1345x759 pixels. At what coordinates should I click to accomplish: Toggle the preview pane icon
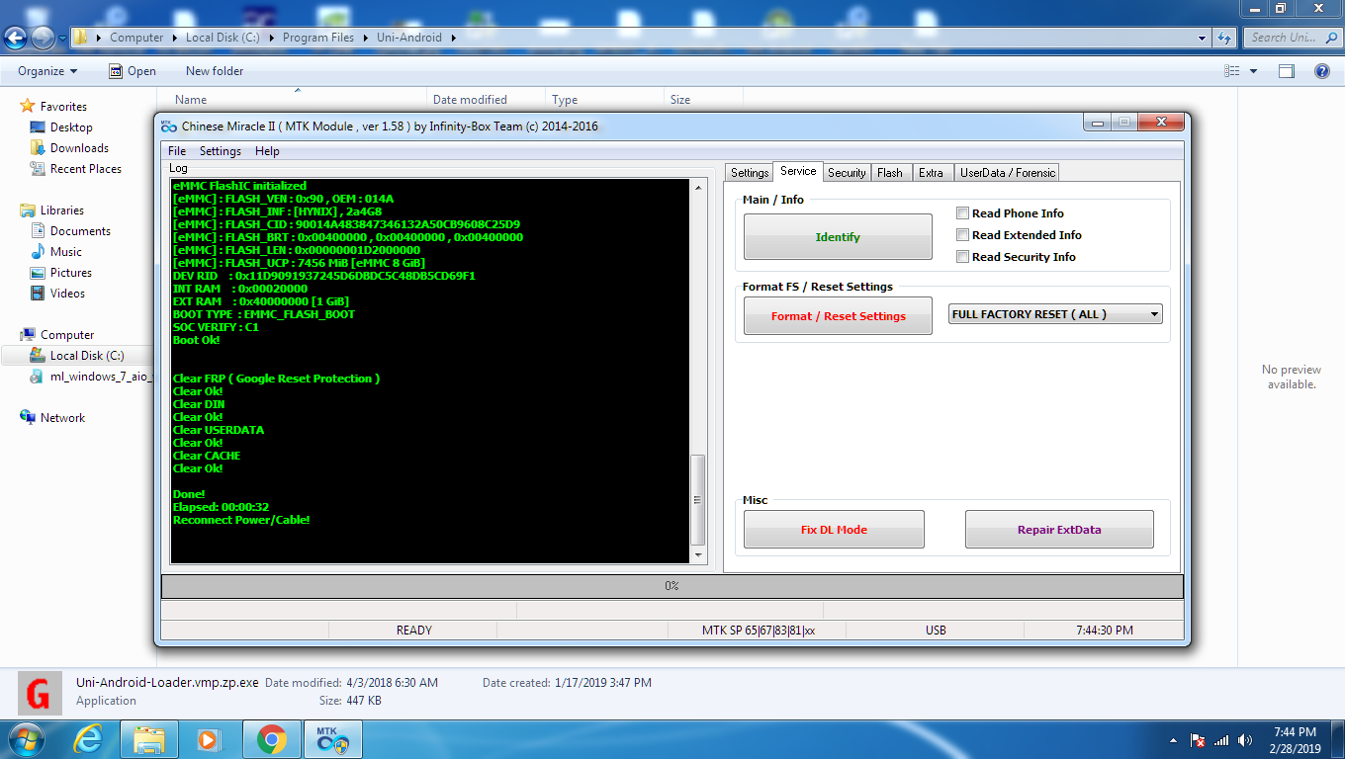pos(1287,71)
